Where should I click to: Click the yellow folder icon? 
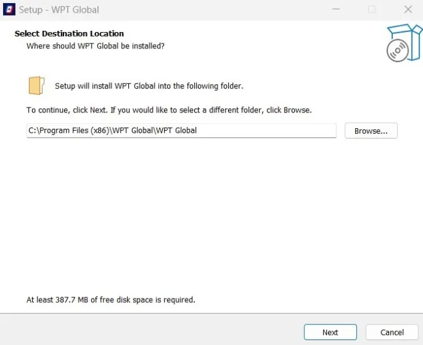[x=36, y=85]
